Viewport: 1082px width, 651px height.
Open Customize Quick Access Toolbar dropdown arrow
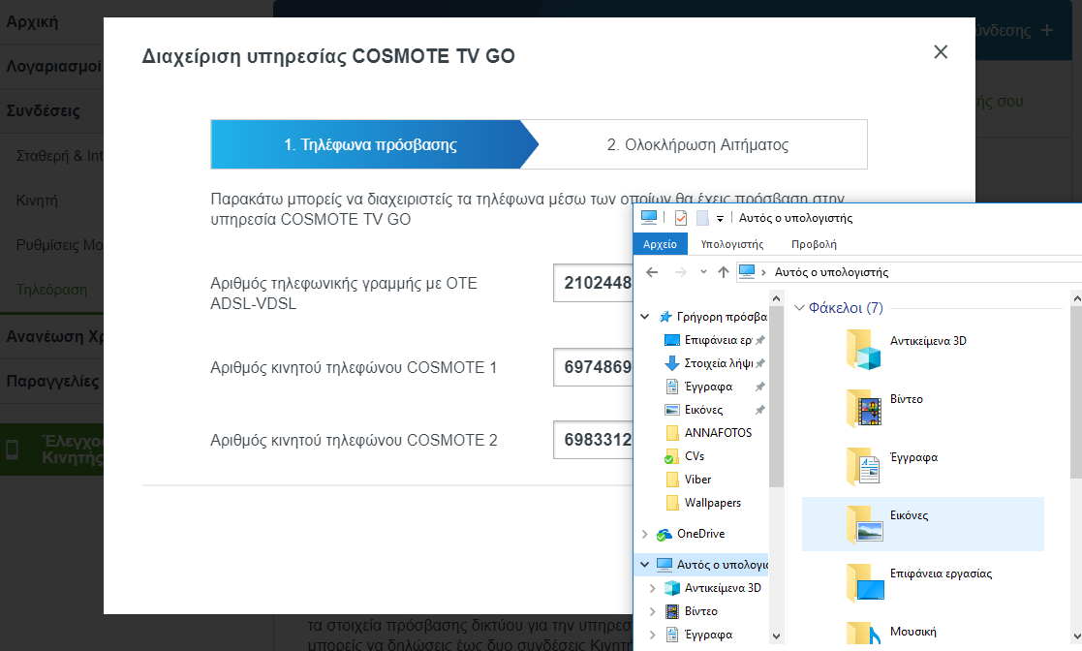tap(720, 218)
